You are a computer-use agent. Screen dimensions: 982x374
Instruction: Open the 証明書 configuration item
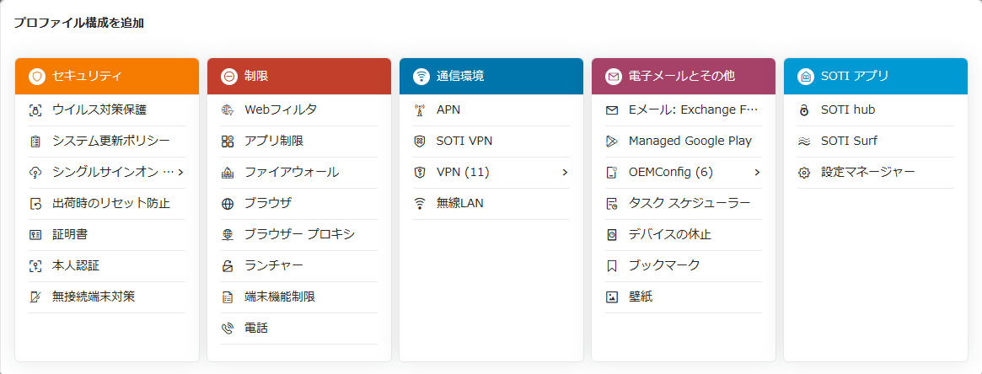pyautogui.click(x=107, y=235)
